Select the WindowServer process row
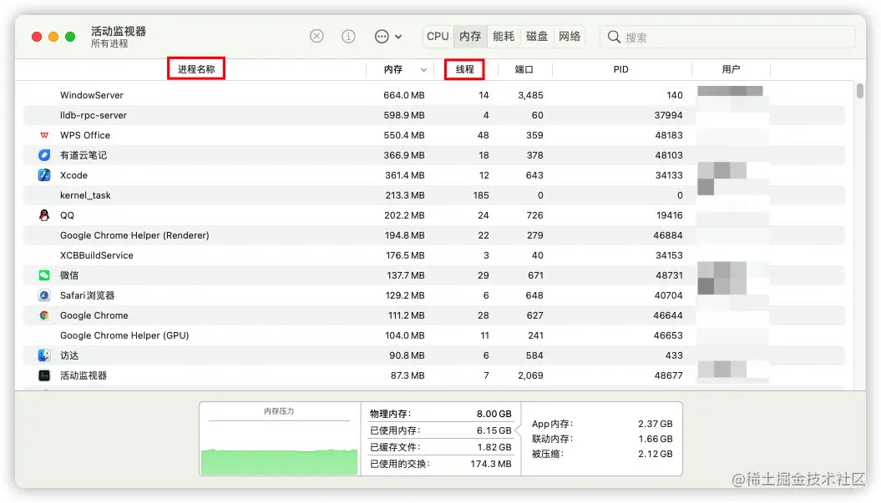Viewport: 881px width, 503px height. click(433, 95)
